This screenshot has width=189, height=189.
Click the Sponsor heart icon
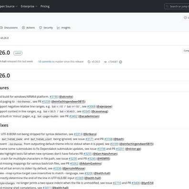[185, 18]
